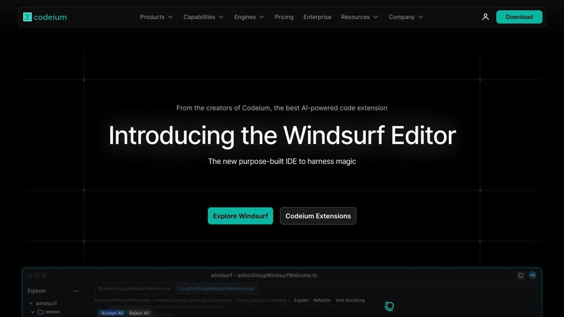Go to the Pricing page

(x=284, y=17)
